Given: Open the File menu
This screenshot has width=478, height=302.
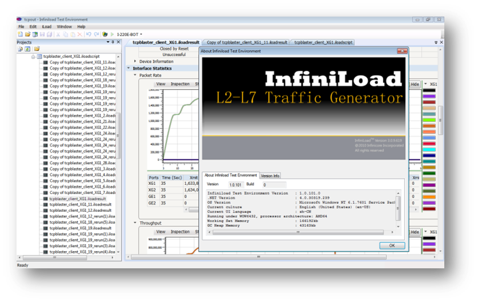Looking at the screenshot, I should [21, 27].
